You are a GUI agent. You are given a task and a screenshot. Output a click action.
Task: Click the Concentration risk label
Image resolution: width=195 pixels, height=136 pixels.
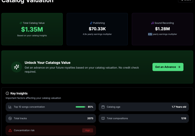click(x=24, y=130)
